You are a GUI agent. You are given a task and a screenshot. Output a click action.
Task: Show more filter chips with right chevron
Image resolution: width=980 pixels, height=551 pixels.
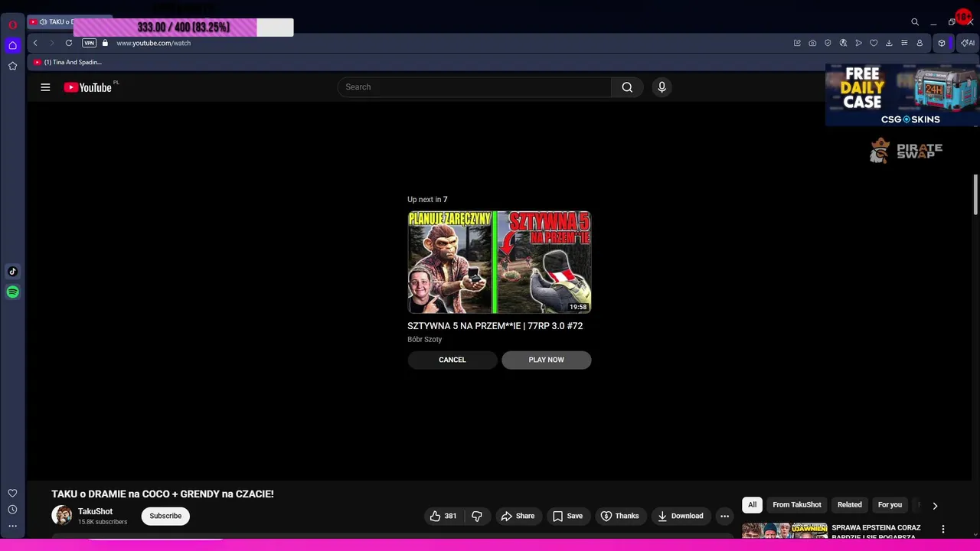coord(935,505)
